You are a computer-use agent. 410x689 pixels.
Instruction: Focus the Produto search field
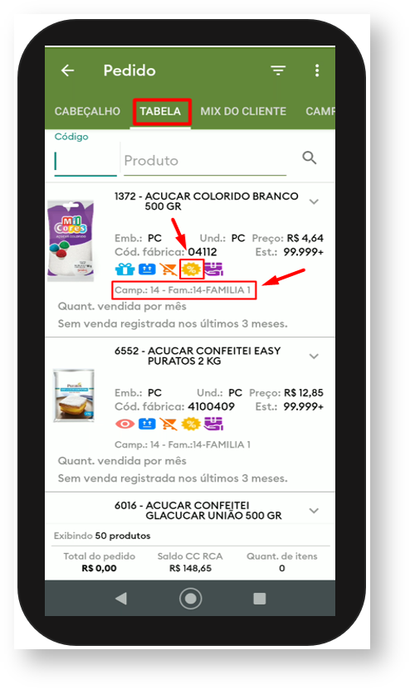coord(205,161)
